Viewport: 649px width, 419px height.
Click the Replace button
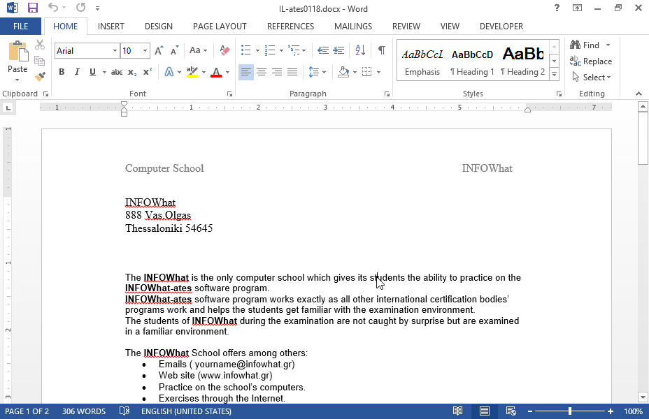click(591, 61)
